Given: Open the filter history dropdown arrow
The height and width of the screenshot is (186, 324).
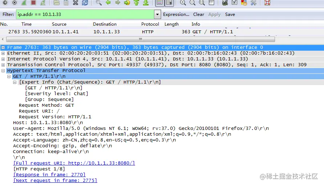Looking at the screenshot, I should click(x=157, y=14).
